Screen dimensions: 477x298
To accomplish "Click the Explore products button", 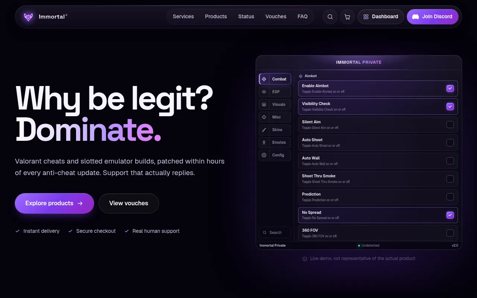I will click(54, 203).
